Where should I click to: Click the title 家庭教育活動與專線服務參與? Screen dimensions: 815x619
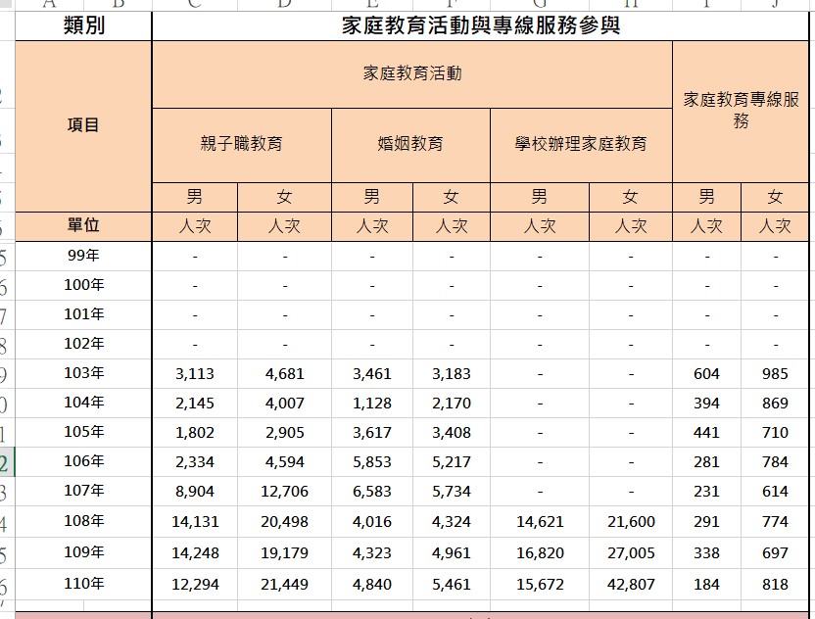480,26
